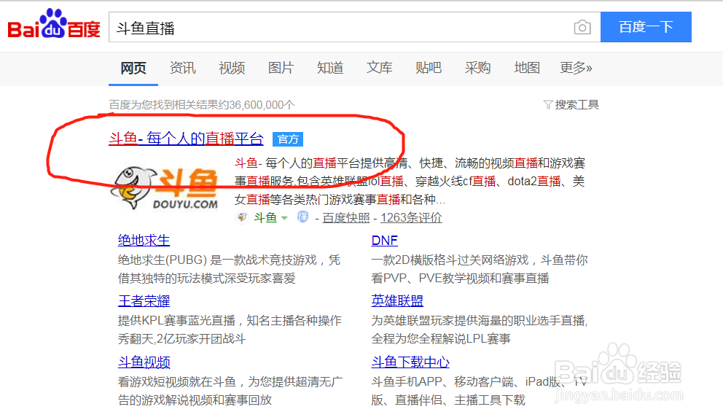Click the snippet line 女直播等各类热门游戏赛事直播
This screenshot has width=723, height=420.
pyautogui.click(x=340, y=199)
